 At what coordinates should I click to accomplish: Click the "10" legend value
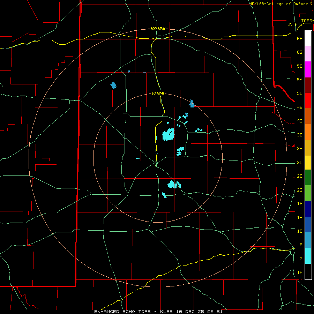tap(300, 231)
